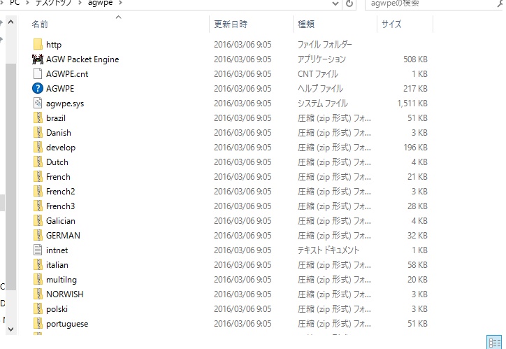
Task: Click the NORWISH zip archive icon
Action: click(38, 294)
